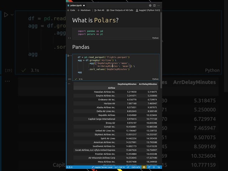Click the 'Pandas' markdown heading
This screenshot has height=171, width=228.
81,47
